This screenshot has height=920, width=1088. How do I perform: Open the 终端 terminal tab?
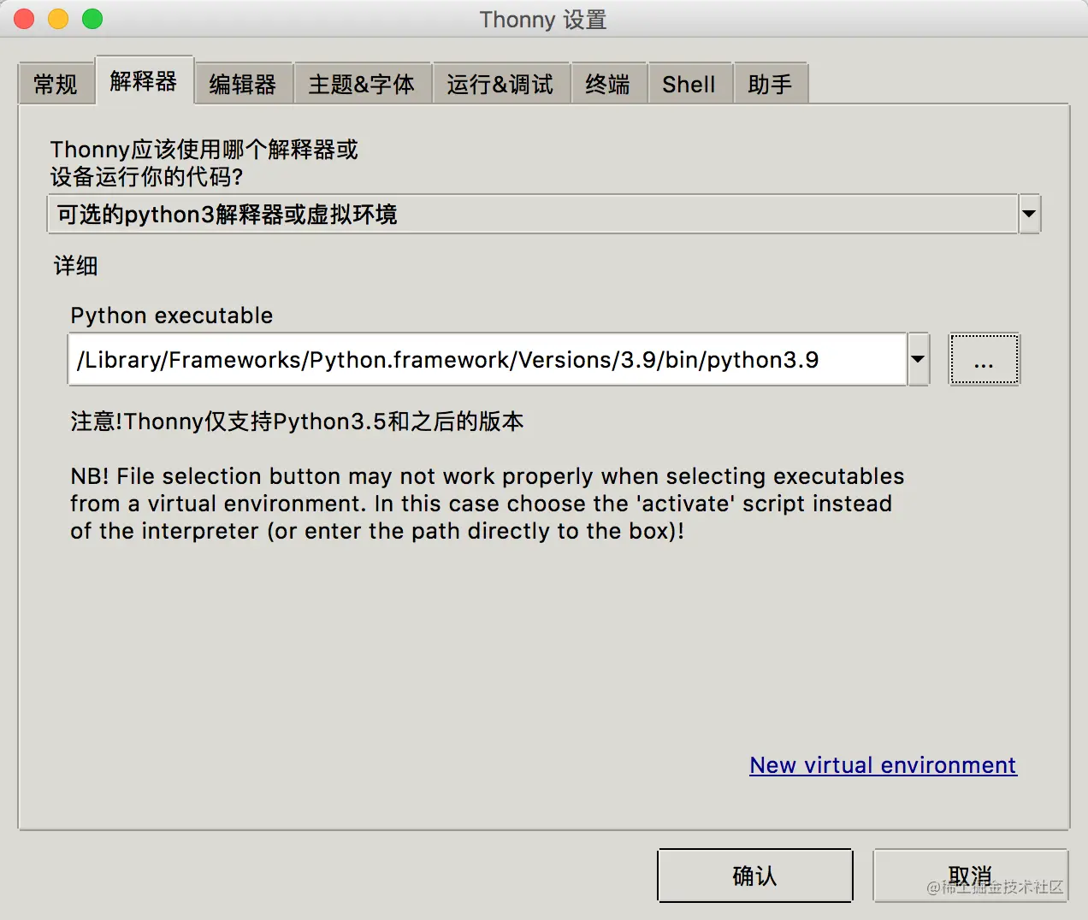pos(608,84)
